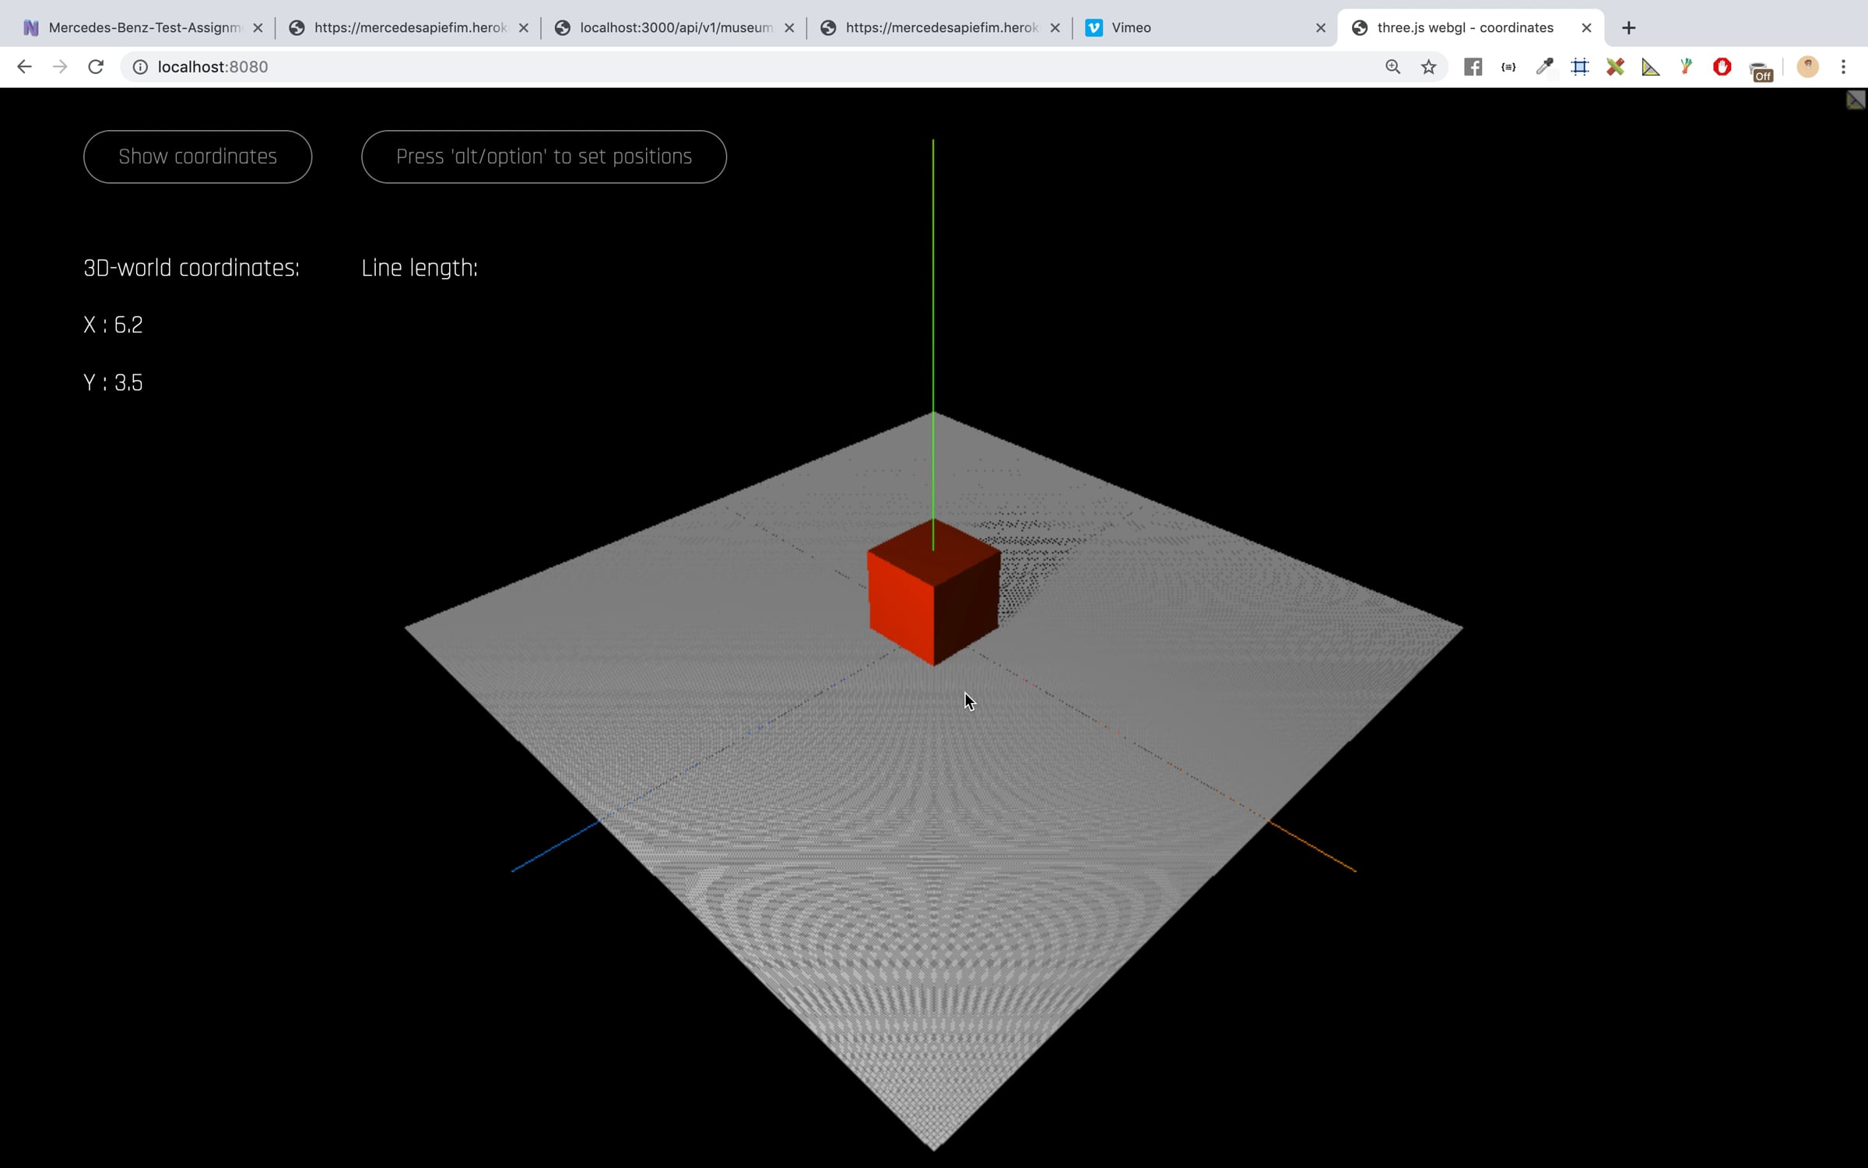Open the zoom magnifier in the address bar
Image resolution: width=1868 pixels, height=1168 pixels.
[1392, 67]
